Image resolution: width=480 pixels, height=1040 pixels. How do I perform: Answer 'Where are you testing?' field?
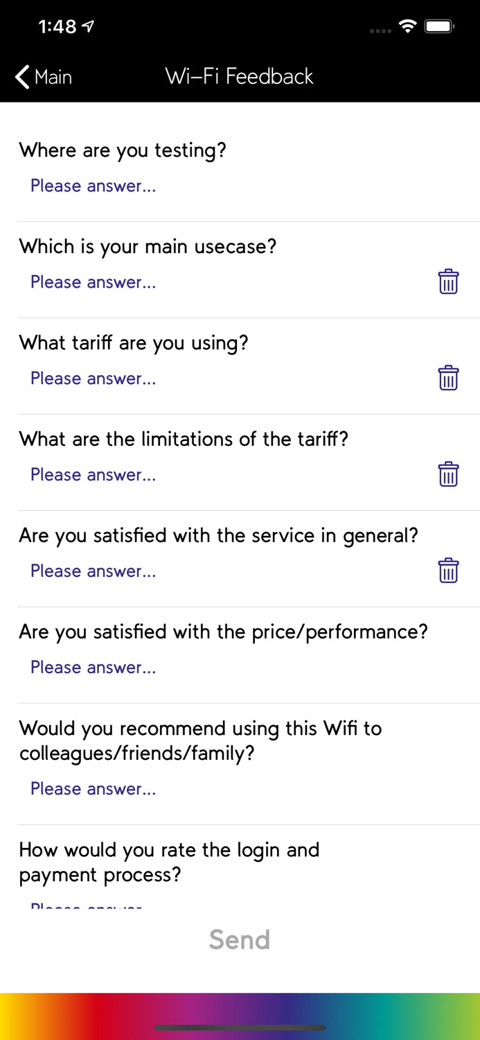[93, 186]
